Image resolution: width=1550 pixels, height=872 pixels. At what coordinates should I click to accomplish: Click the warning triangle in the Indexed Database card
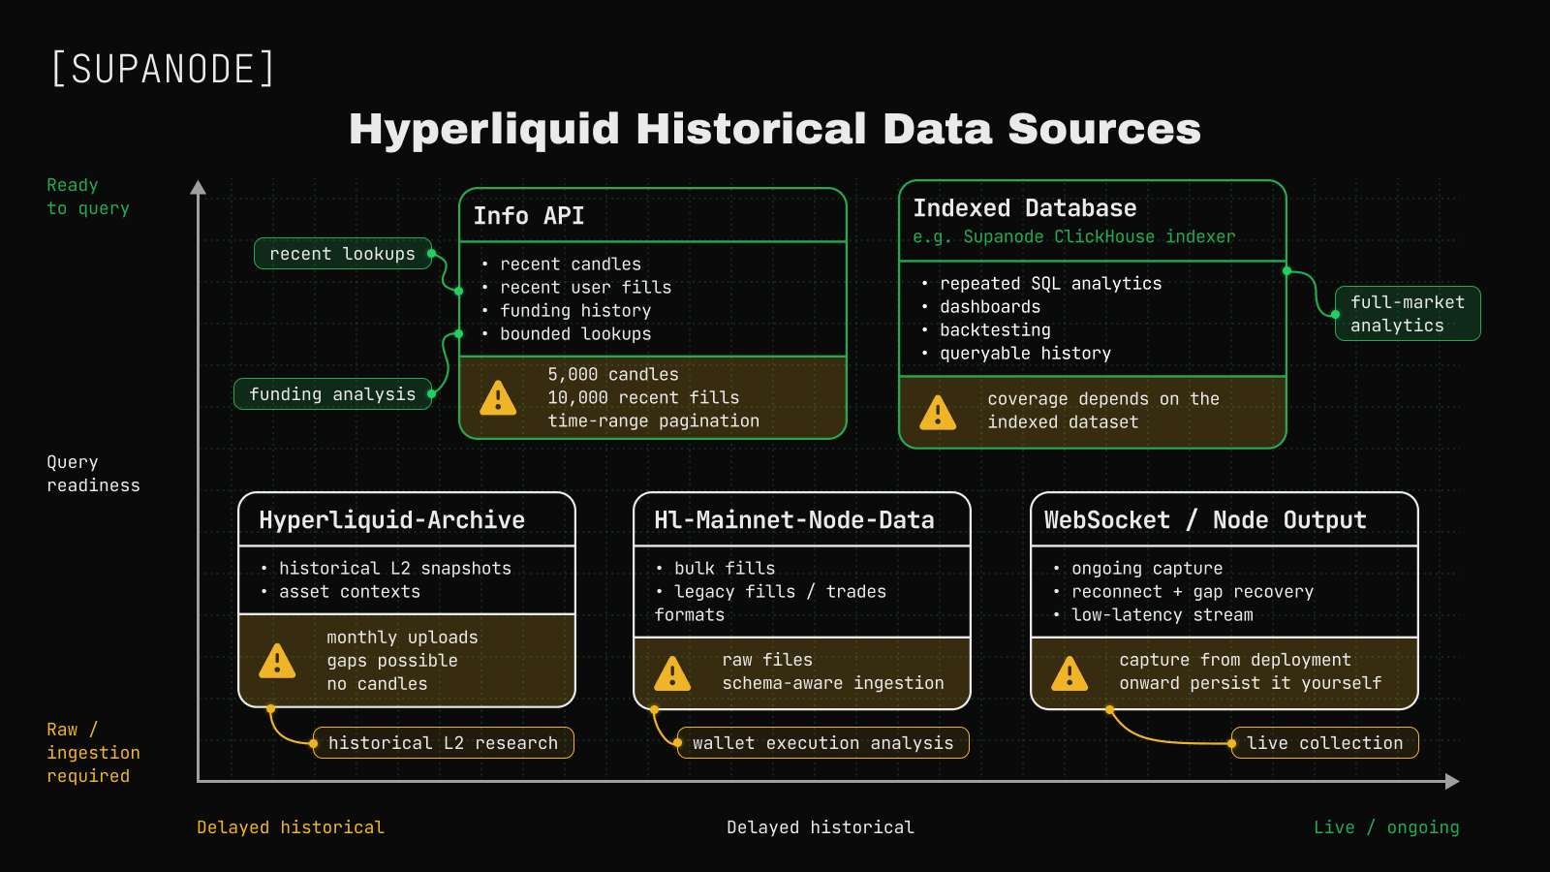938,412
